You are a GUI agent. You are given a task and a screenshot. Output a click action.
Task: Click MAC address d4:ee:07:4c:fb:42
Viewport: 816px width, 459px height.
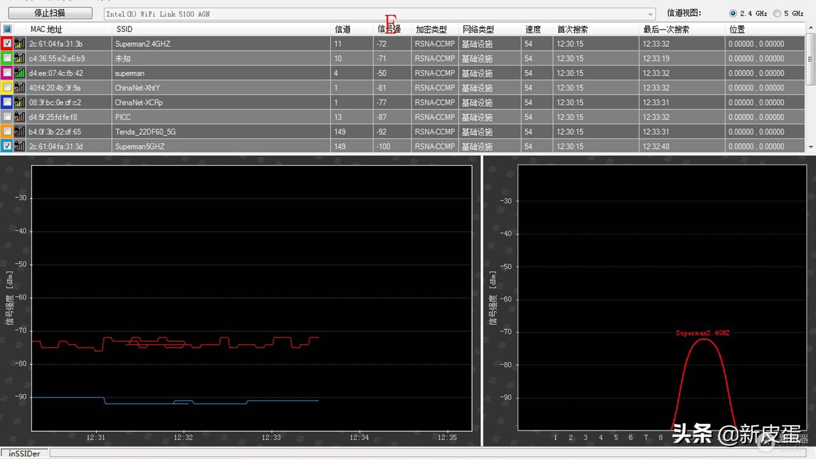coord(56,73)
